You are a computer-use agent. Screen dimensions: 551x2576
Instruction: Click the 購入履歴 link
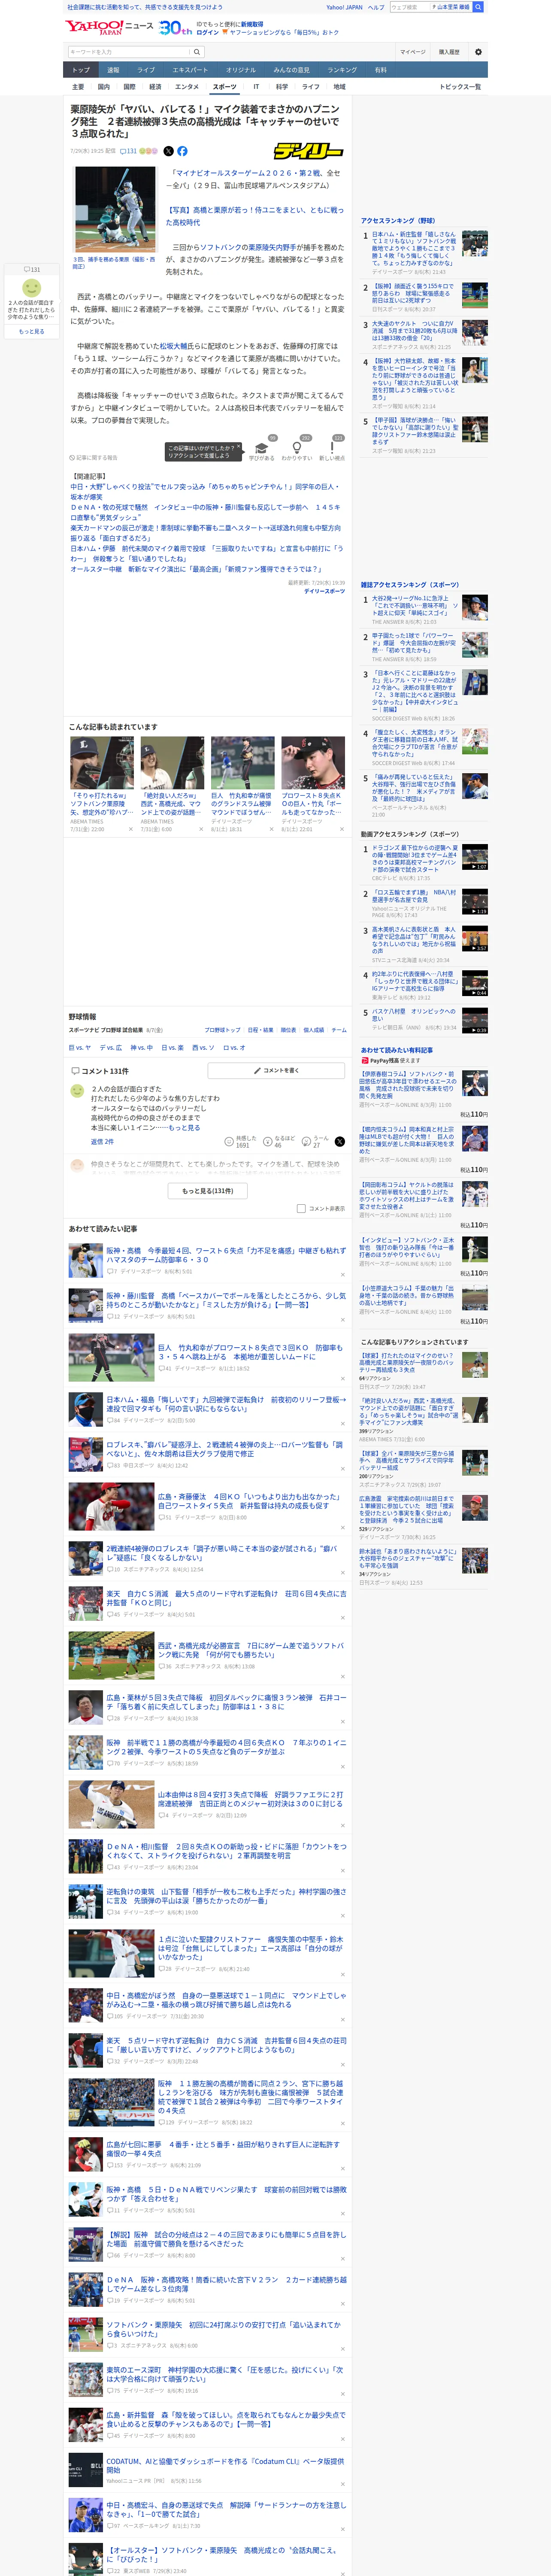click(x=449, y=52)
